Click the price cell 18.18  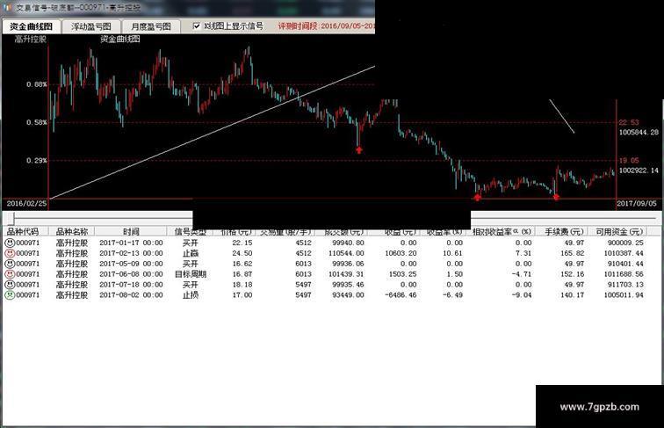(x=242, y=285)
